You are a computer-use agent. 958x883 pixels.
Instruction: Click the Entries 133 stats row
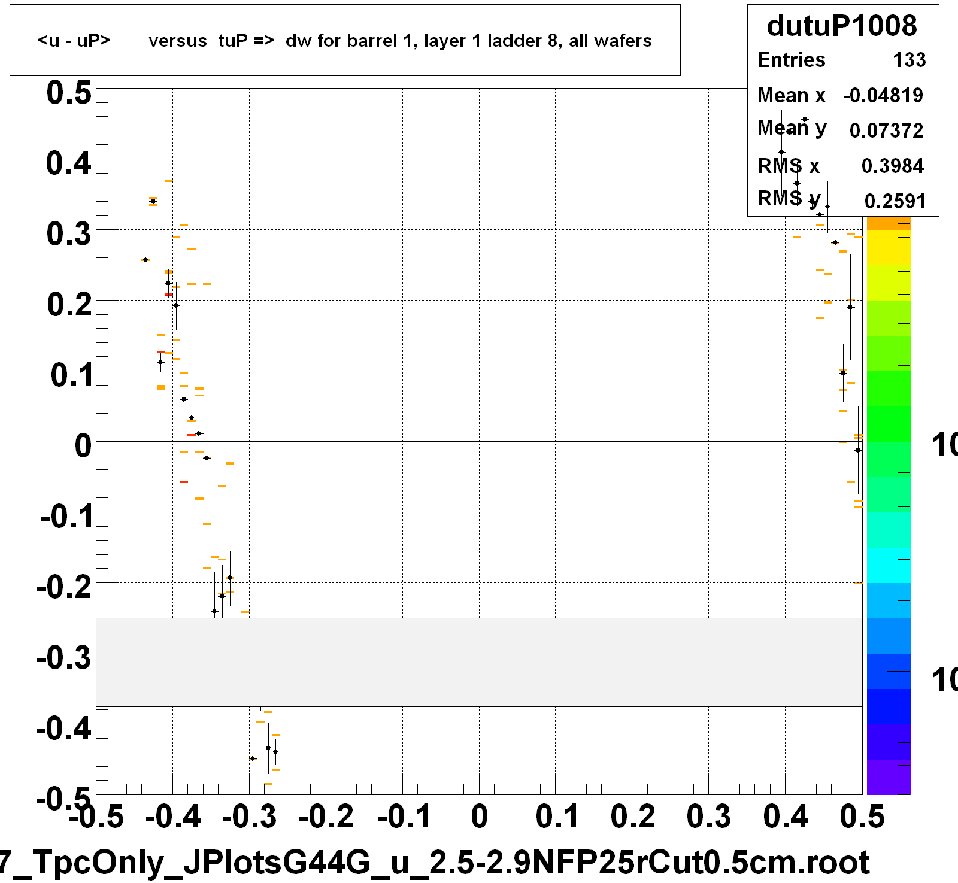point(842,60)
